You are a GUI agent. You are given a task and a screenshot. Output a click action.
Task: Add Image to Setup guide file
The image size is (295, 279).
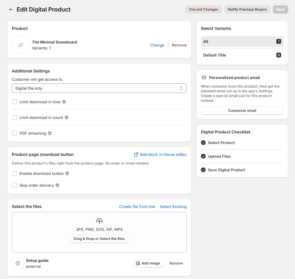(148, 263)
